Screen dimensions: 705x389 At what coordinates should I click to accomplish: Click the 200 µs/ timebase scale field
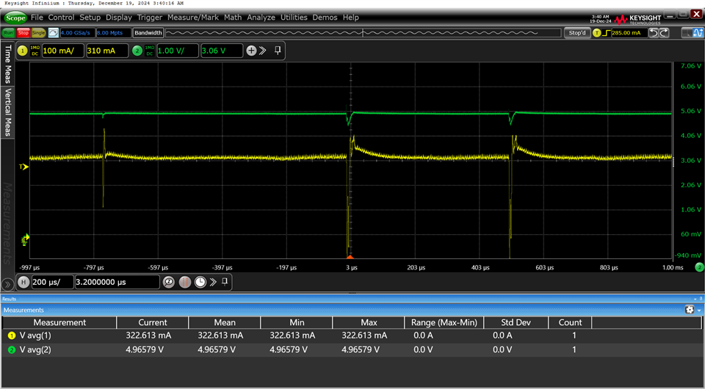click(51, 282)
